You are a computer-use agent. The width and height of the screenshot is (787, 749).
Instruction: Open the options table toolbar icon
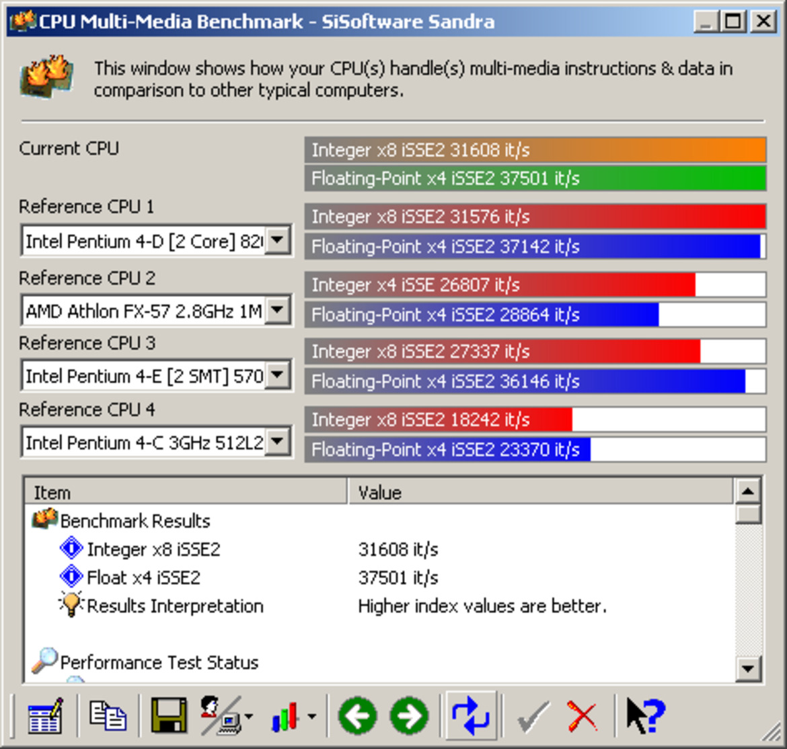click(45, 715)
